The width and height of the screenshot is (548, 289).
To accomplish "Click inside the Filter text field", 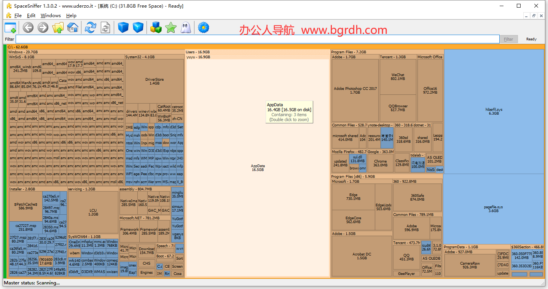I will [257, 39].
